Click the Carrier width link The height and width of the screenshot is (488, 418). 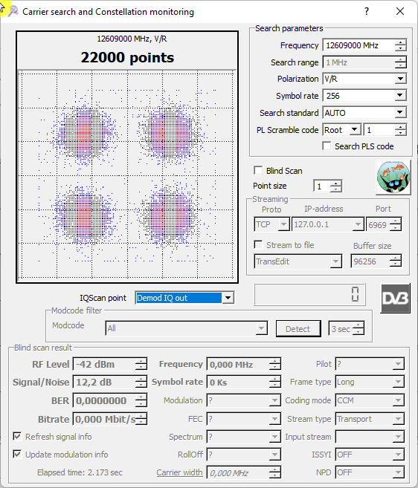click(179, 472)
